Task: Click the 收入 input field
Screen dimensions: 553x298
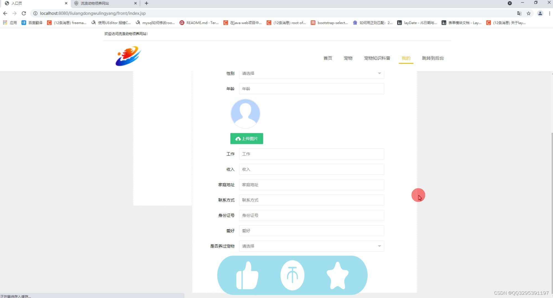Action: coord(311,169)
